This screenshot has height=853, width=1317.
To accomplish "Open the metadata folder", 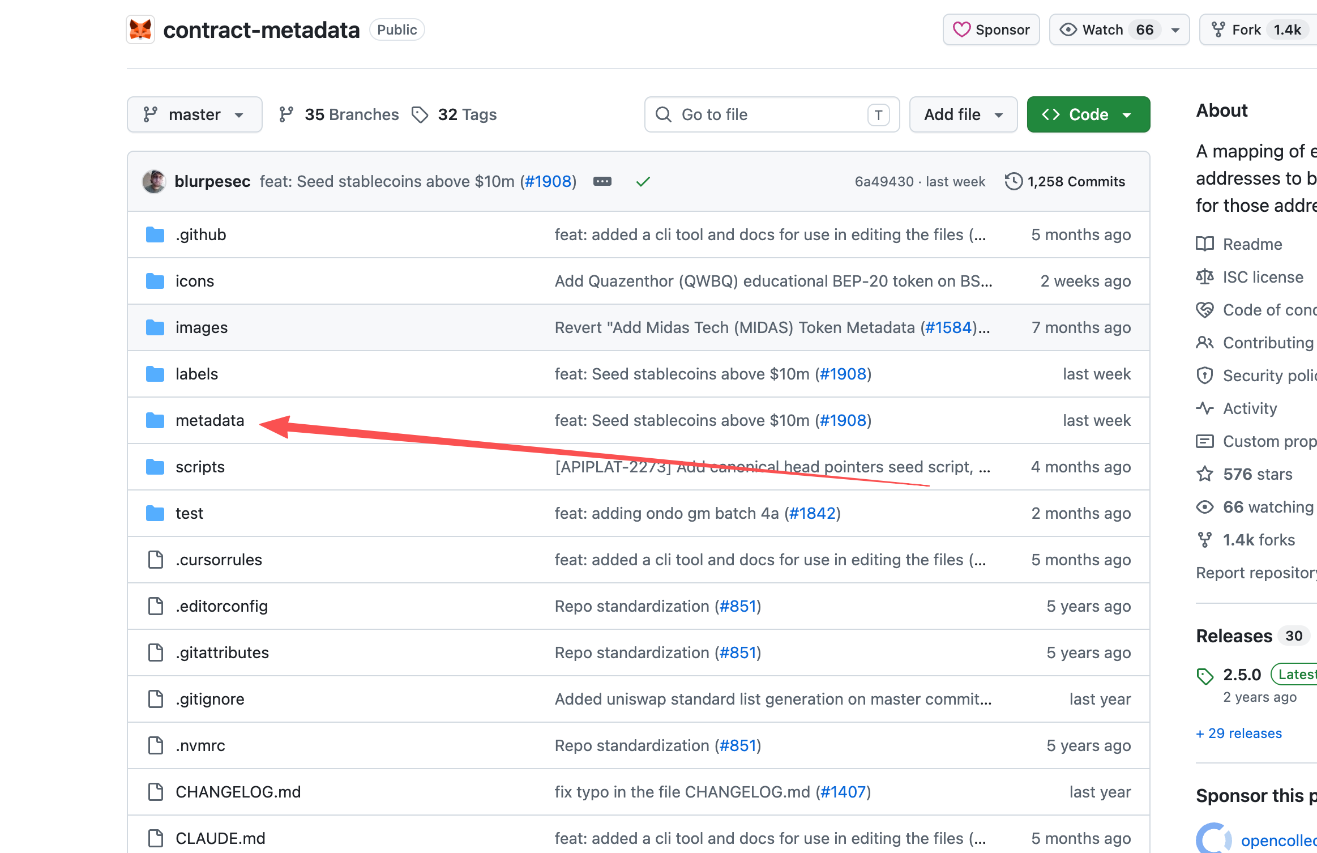I will pyautogui.click(x=209, y=420).
